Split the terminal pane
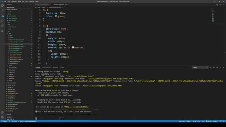The height and width of the screenshot is (127, 226). (x=214, y=67)
